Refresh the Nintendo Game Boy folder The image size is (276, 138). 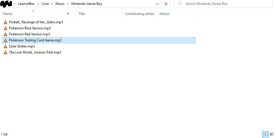[x=166, y=4]
